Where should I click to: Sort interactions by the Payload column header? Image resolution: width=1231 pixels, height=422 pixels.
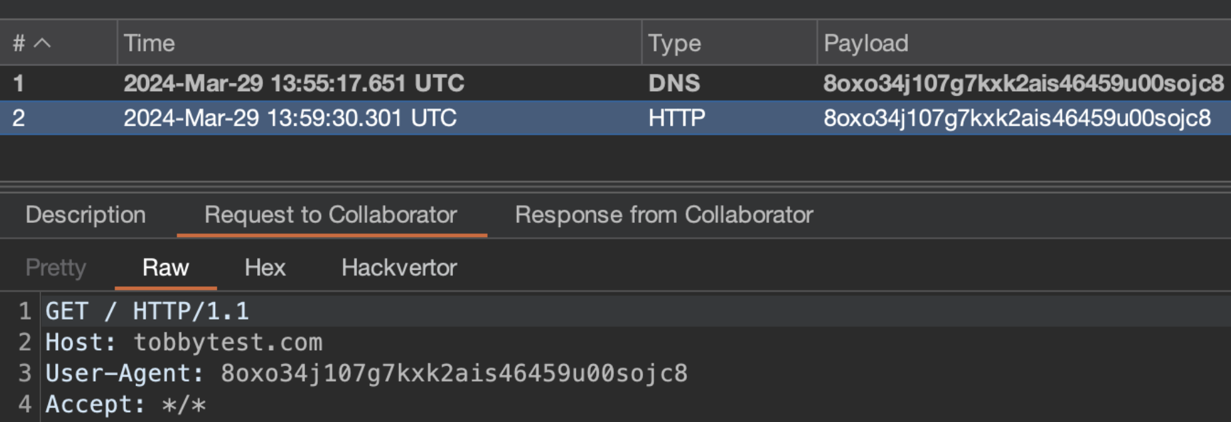[x=865, y=43]
